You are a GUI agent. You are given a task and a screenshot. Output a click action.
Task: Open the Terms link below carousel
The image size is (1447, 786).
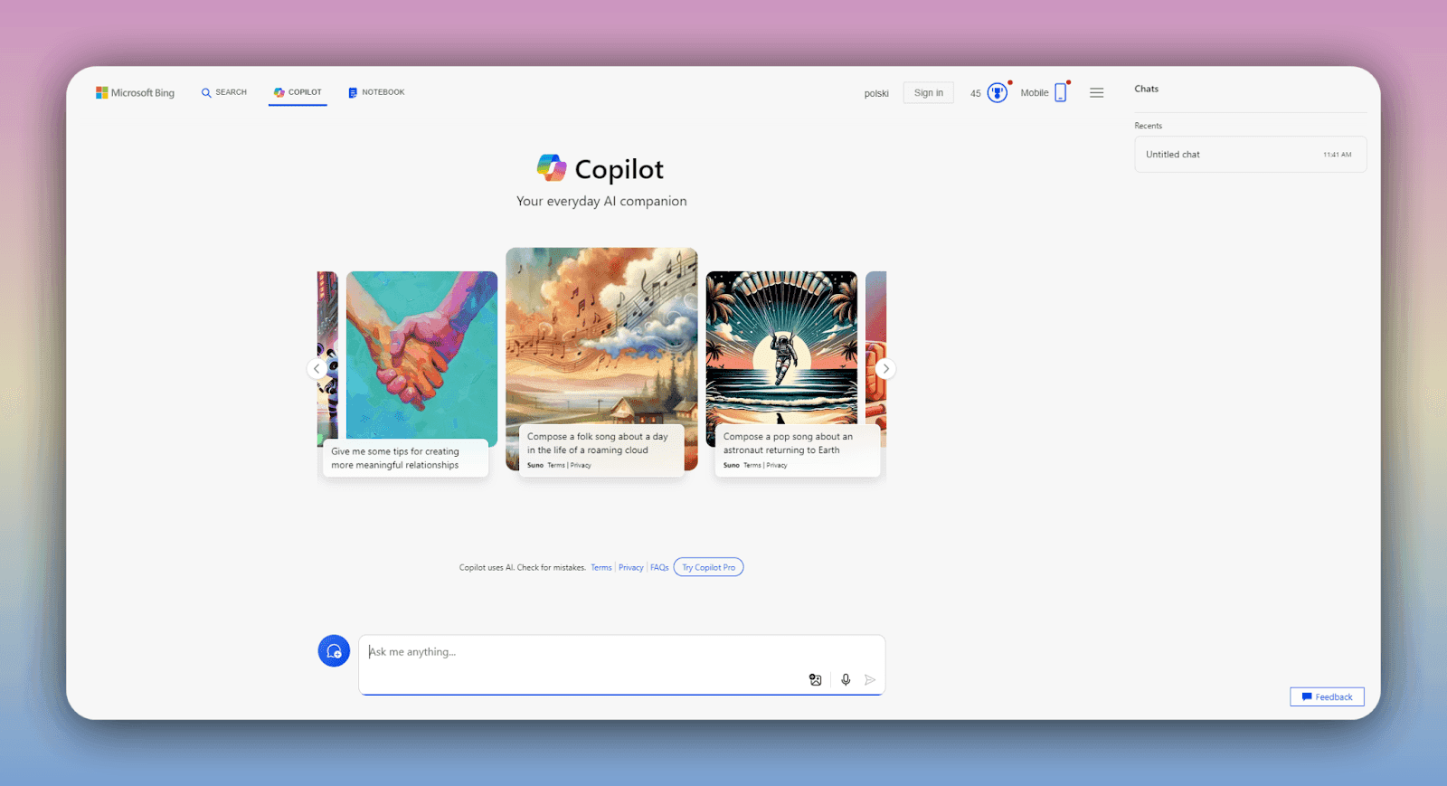[x=601, y=568]
